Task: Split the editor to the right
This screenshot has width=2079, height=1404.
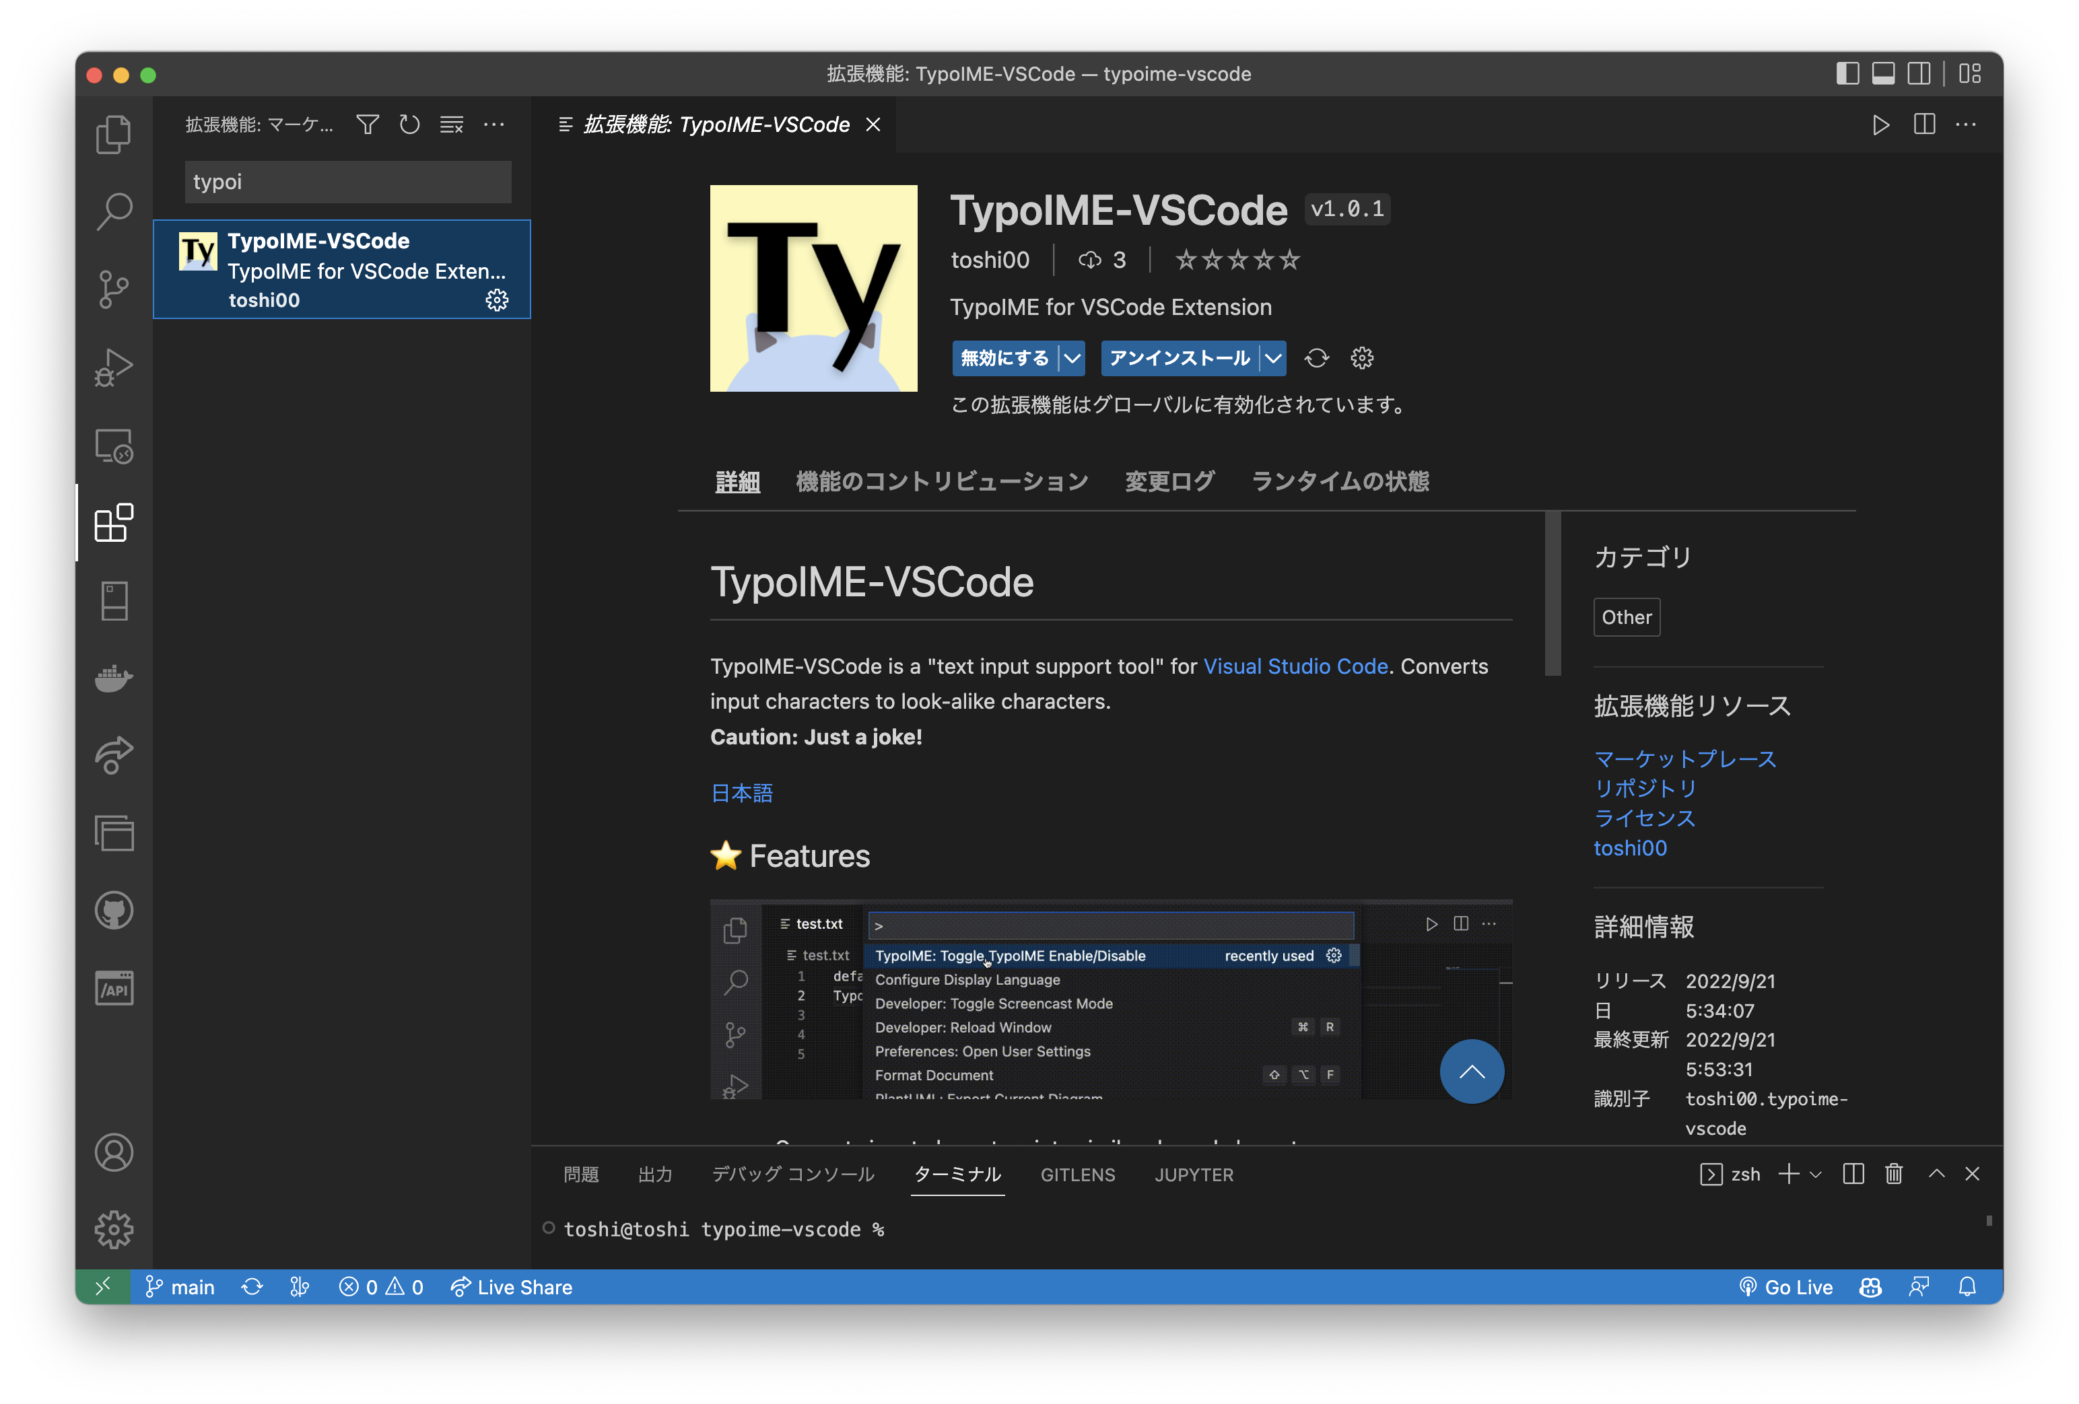Action: (x=1924, y=125)
